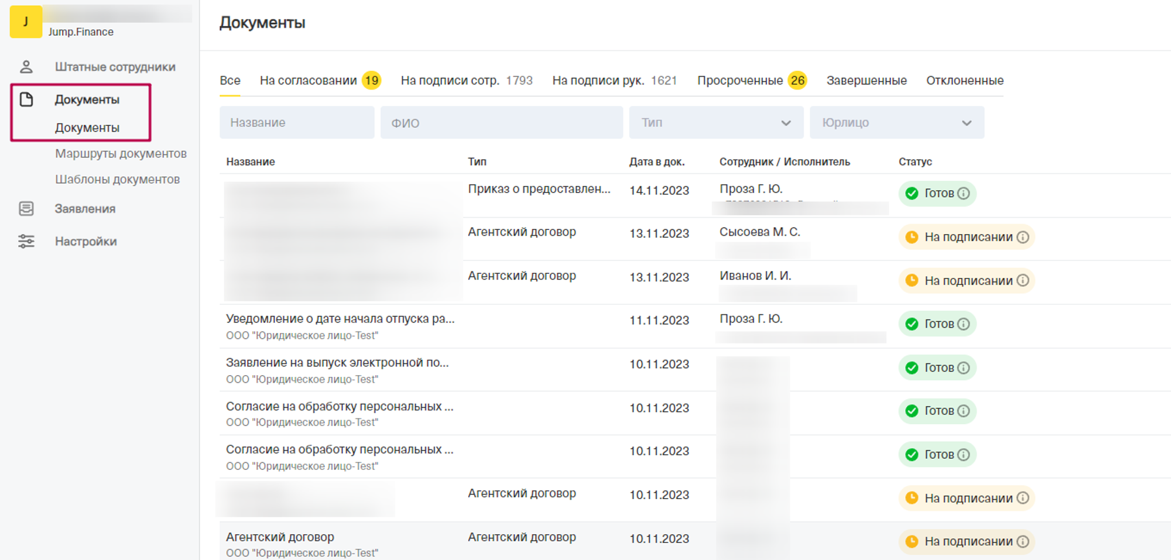The height and width of the screenshot is (560, 1171).
Task: Click info icon for Сысоева М. С. status
Action: tap(1022, 237)
